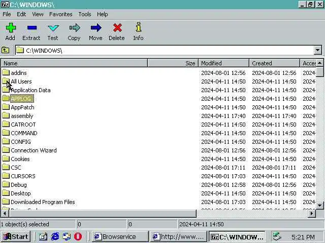The image size is (325, 243).
Task: Click the CONFIG folder icon
Action: tap(6, 141)
